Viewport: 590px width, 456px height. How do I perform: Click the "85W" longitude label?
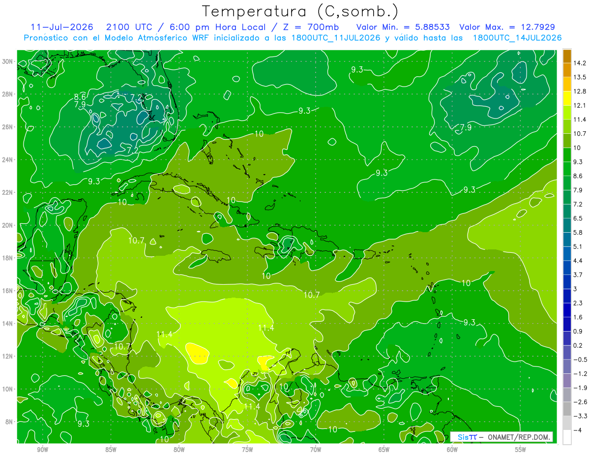111,450
